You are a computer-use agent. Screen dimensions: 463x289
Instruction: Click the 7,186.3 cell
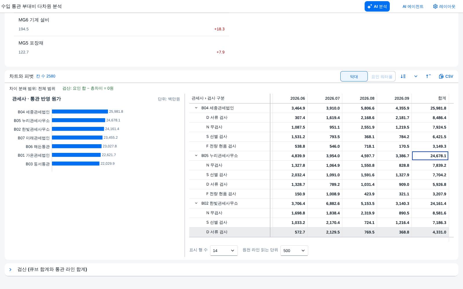click(430, 223)
